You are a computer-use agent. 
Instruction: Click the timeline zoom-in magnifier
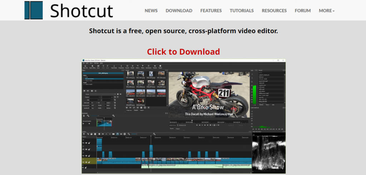click(x=154, y=134)
